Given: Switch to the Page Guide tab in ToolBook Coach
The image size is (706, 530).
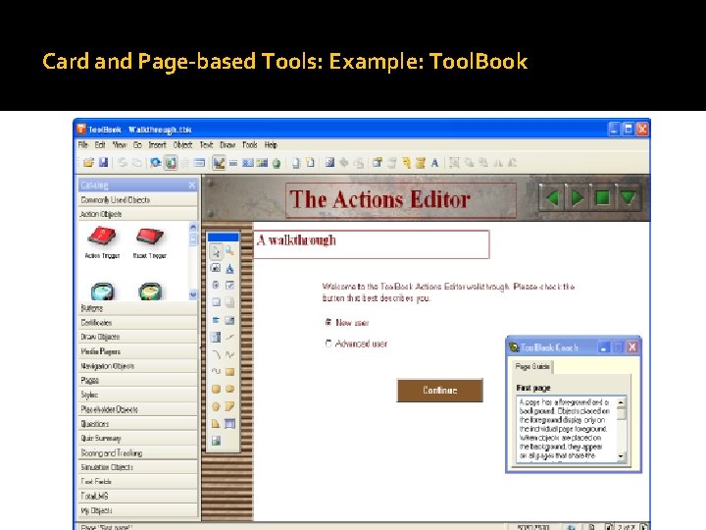Looking at the screenshot, I should tap(531, 367).
